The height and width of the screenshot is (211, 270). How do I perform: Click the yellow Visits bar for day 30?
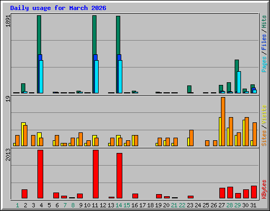point(244,133)
